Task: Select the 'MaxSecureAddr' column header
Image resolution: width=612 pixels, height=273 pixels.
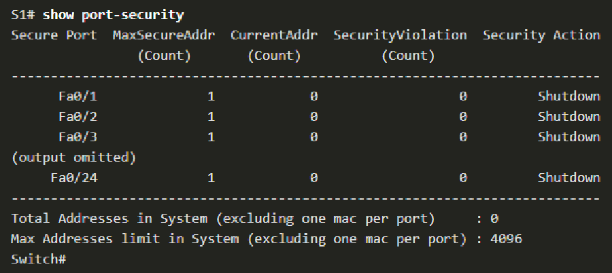Action: pyautogui.click(x=164, y=35)
